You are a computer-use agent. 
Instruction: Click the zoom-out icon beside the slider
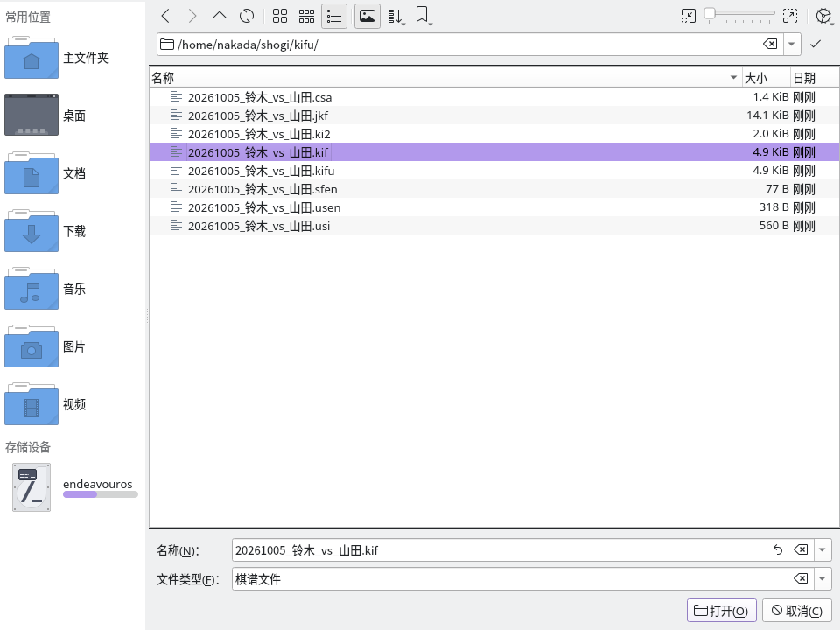click(x=689, y=16)
